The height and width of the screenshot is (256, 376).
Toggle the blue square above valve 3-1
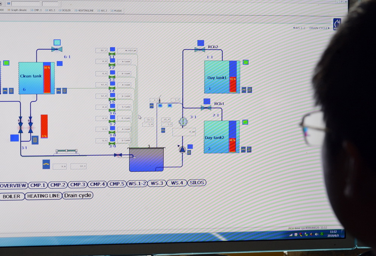pos(112,49)
